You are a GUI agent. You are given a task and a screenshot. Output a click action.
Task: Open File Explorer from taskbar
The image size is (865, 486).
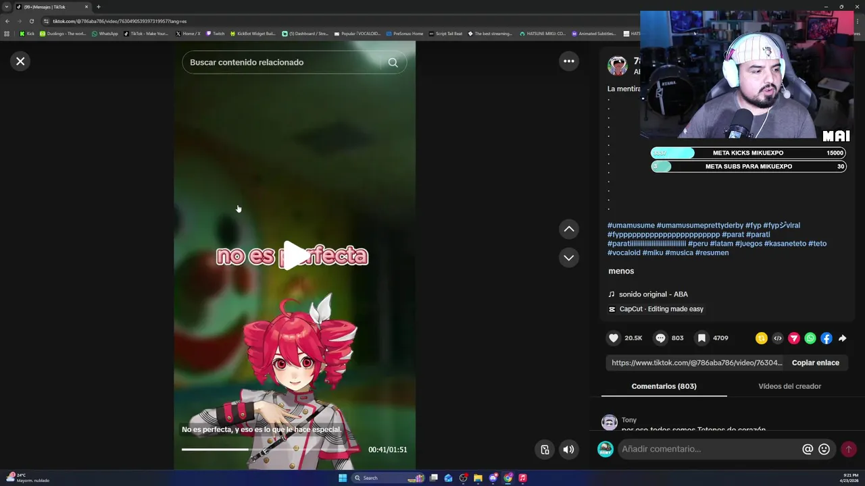[478, 478]
